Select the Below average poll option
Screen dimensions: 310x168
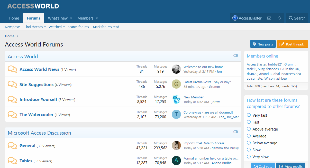pos(249,143)
